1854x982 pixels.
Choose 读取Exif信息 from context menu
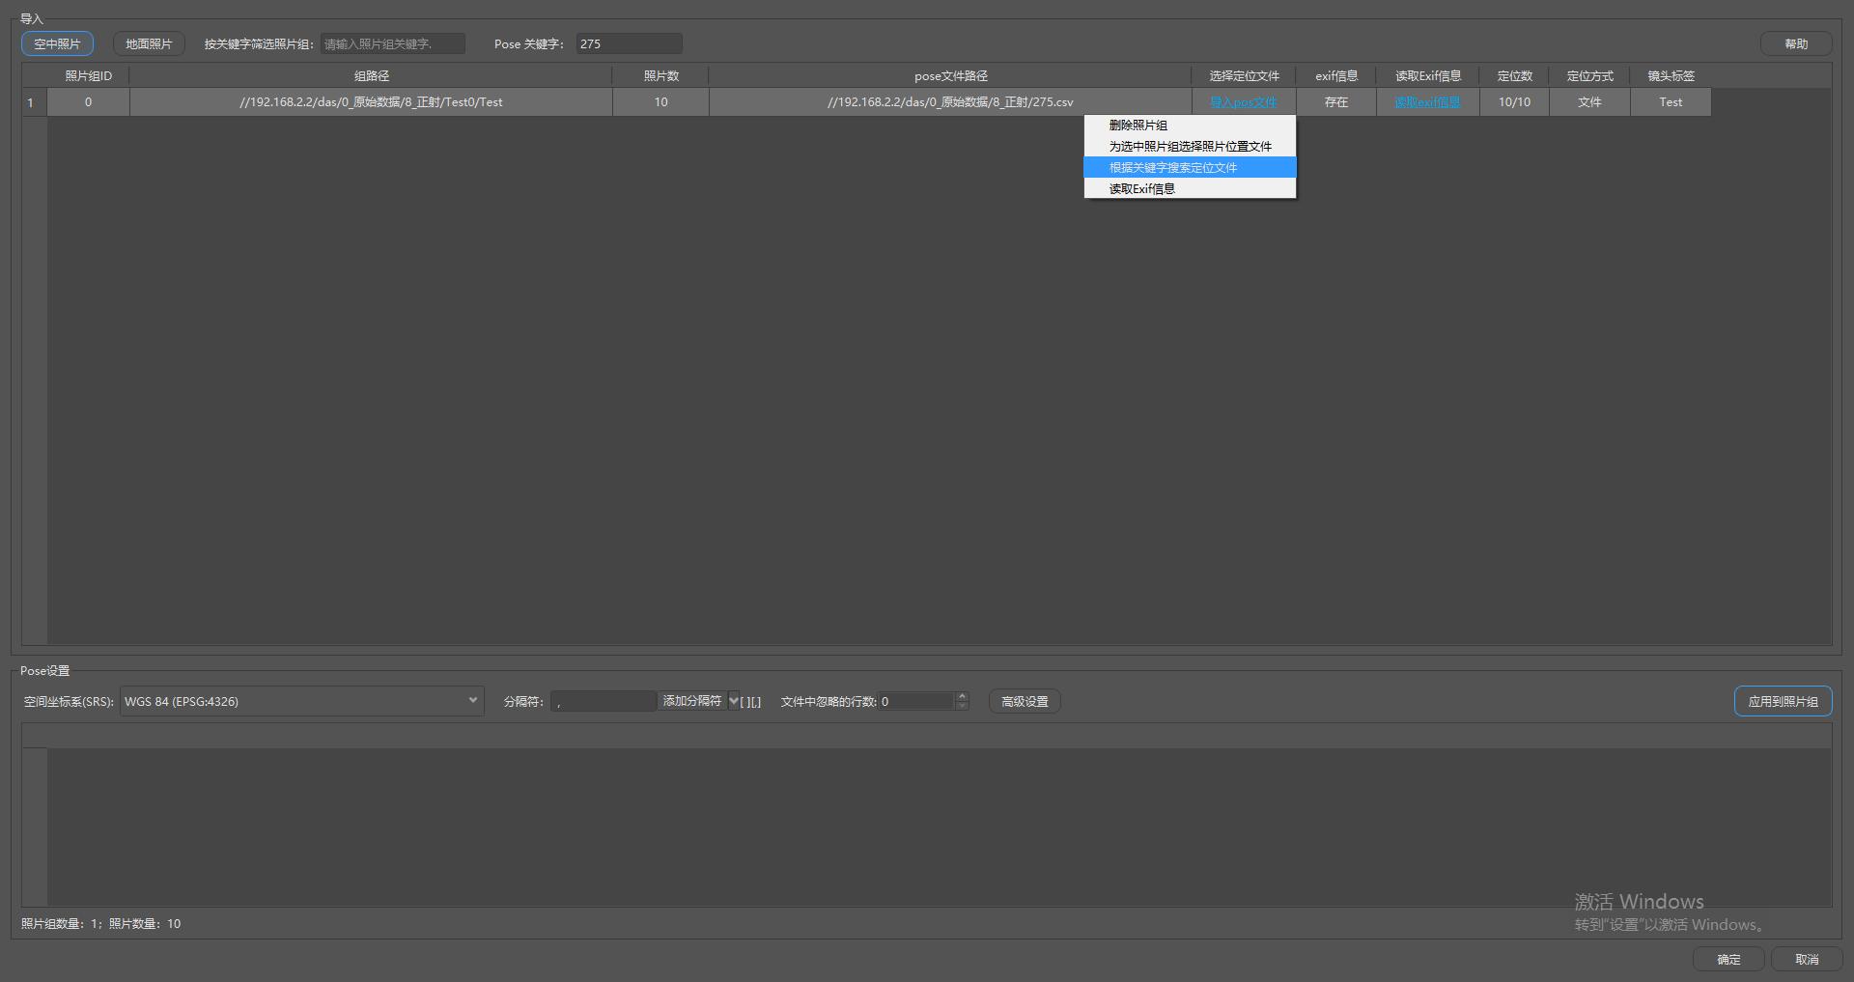tap(1190, 189)
